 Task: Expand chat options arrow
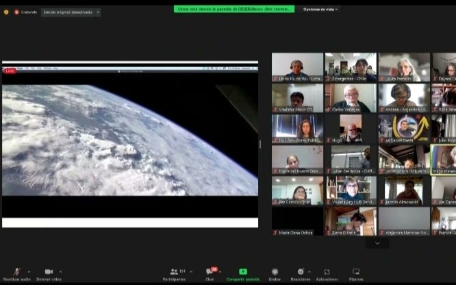(x=220, y=271)
